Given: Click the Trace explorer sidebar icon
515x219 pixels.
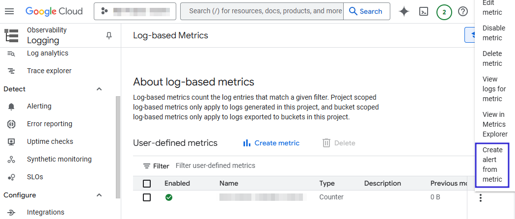Looking at the screenshot, I should [11, 71].
